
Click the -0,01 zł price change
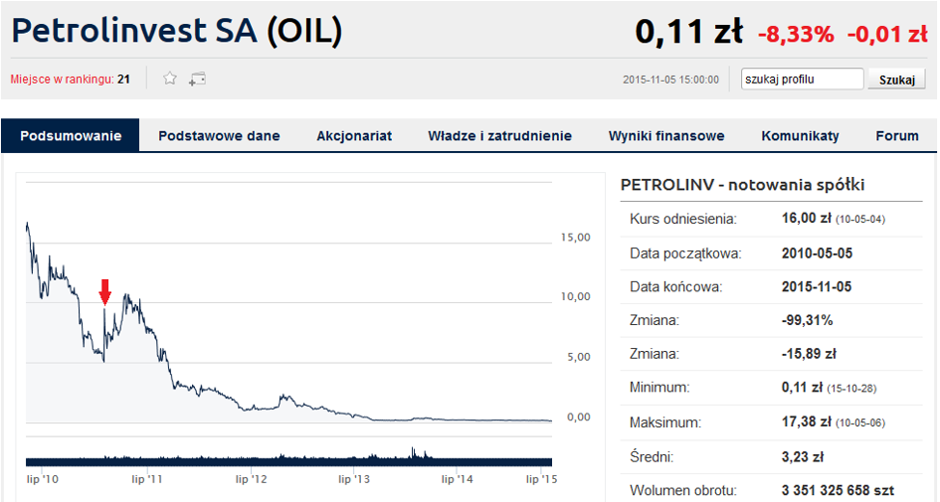[x=887, y=35]
